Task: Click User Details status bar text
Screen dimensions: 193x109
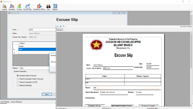Action: (11, 102)
